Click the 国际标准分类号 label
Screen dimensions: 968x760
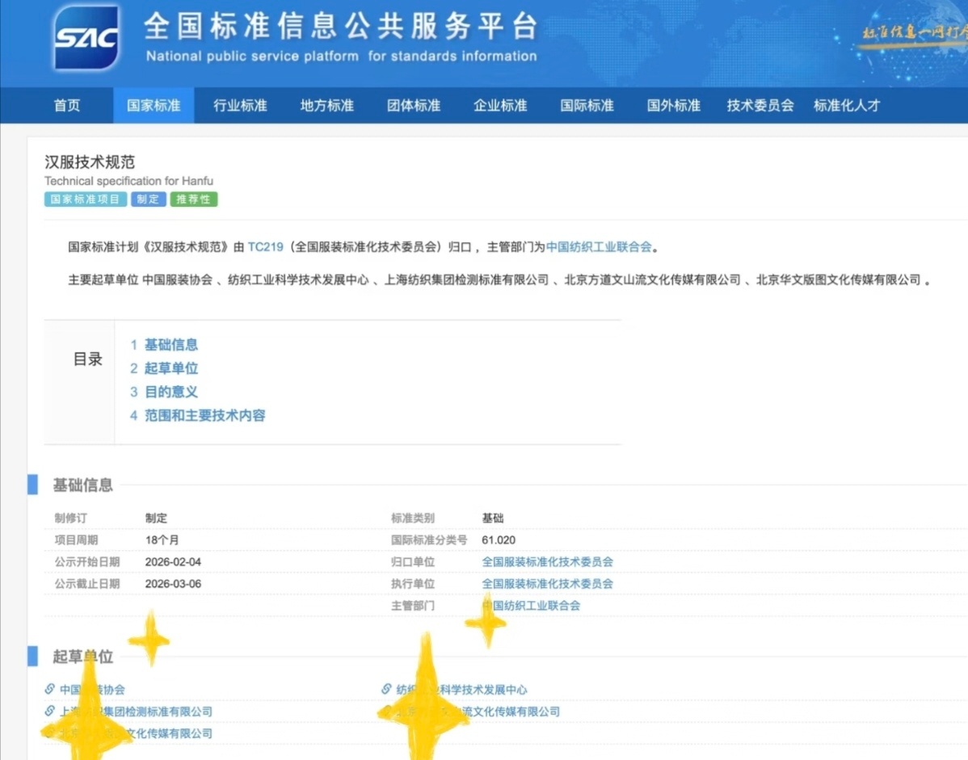coord(429,540)
